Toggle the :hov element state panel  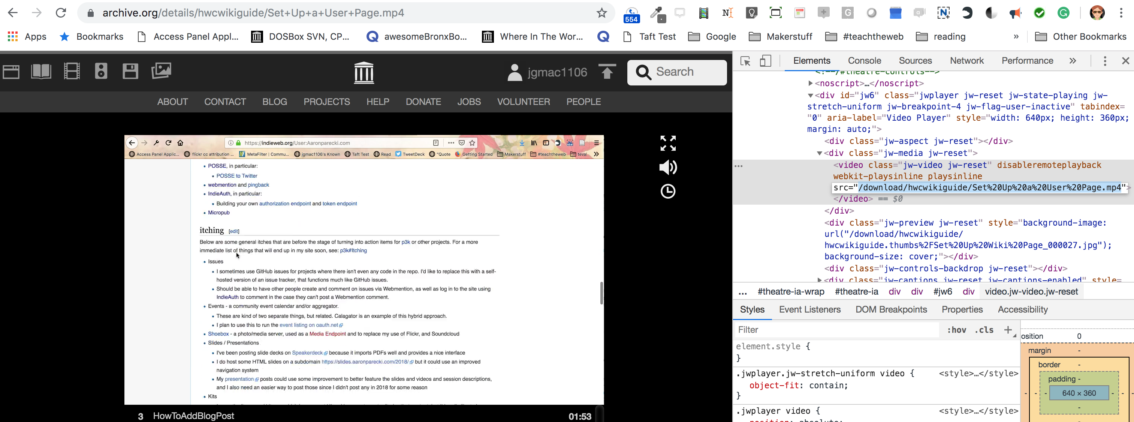957,330
